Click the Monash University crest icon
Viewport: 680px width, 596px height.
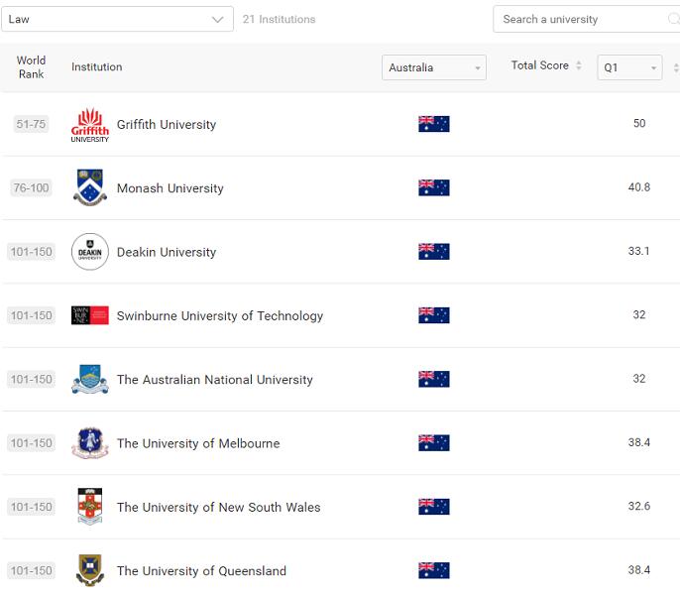[x=90, y=188]
